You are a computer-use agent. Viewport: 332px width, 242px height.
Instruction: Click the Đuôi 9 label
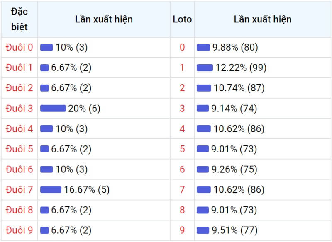19,230
